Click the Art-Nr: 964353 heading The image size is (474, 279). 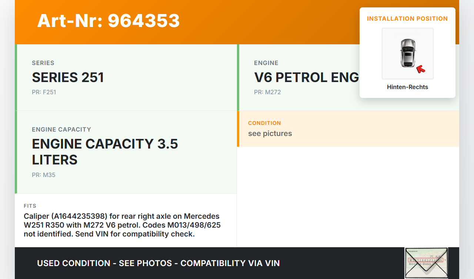coord(109,21)
